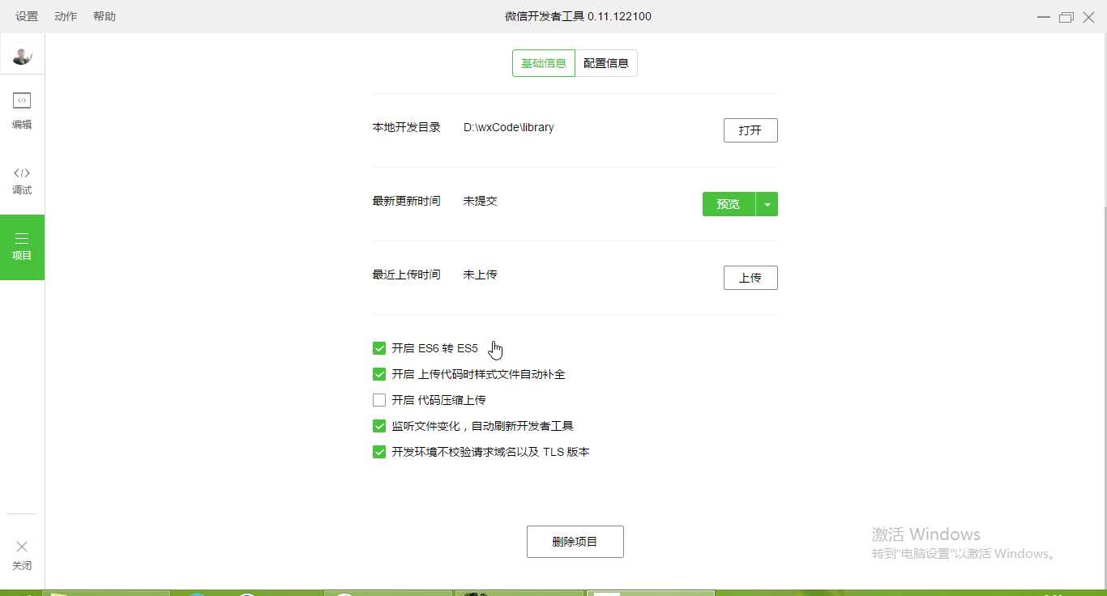
Task: Click the 打开 directory button
Action: pyautogui.click(x=750, y=130)
